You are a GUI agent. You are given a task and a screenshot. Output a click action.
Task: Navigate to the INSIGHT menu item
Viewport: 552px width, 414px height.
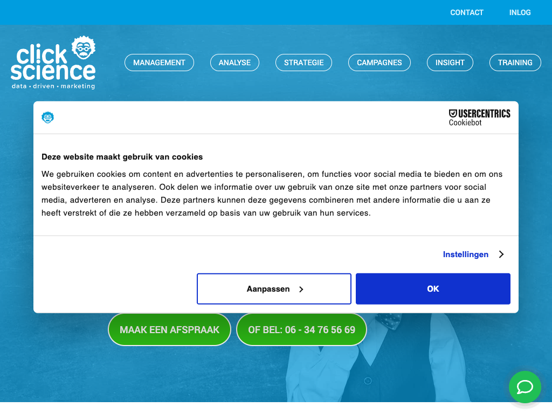click(450, 63)
